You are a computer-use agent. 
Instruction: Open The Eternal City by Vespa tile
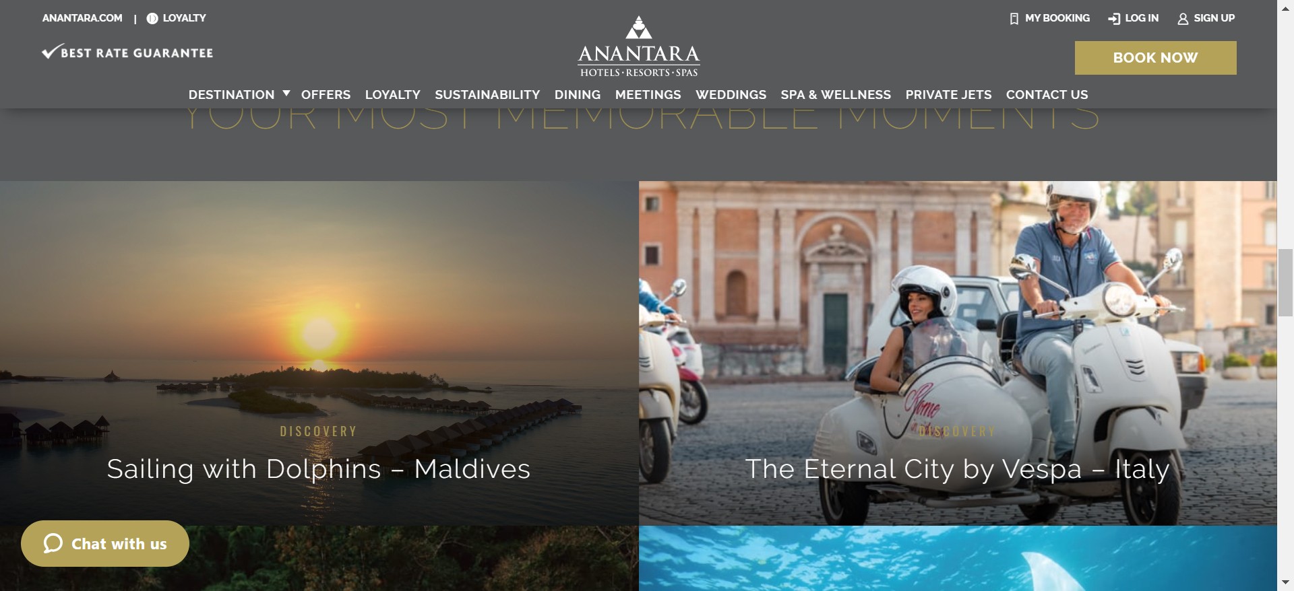click(958, 353)
